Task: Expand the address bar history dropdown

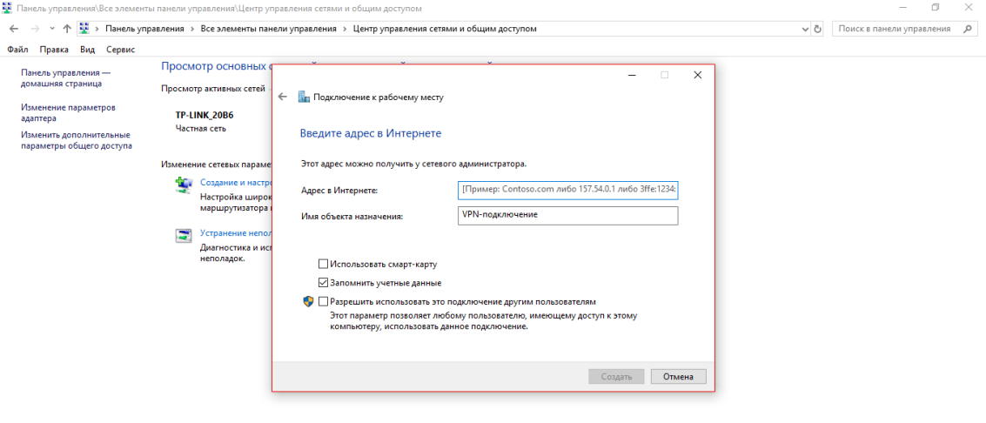Action: 806,29
